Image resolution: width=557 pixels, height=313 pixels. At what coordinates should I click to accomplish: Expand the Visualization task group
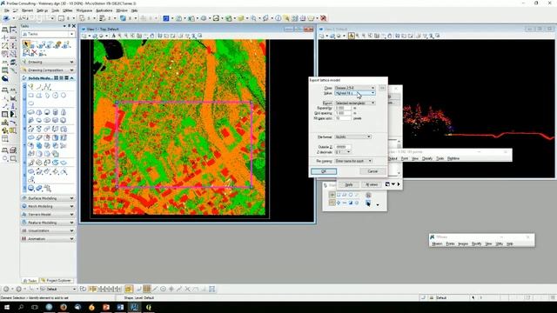coord(48,230)
